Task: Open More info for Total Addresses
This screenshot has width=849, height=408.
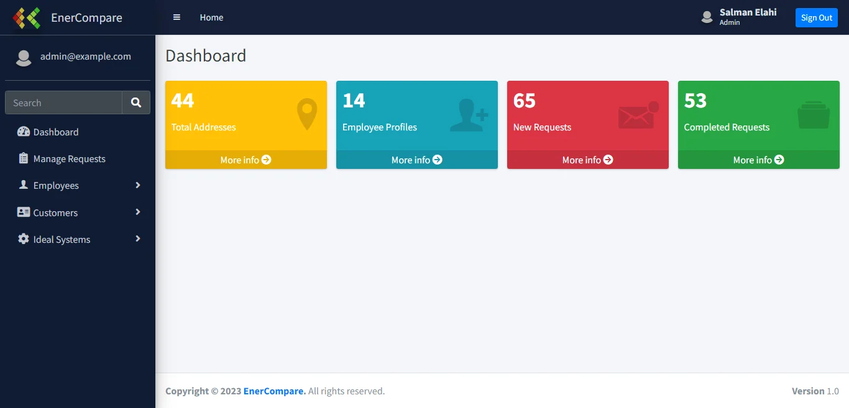Action: tap(246, 160)
